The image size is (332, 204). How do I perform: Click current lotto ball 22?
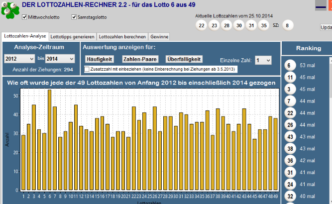coord(202,25)
